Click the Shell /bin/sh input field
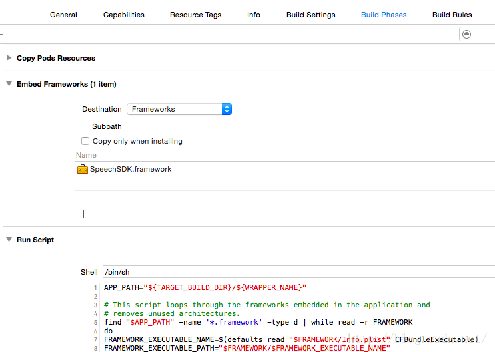The image size is (495, 352). click(298, 272)
